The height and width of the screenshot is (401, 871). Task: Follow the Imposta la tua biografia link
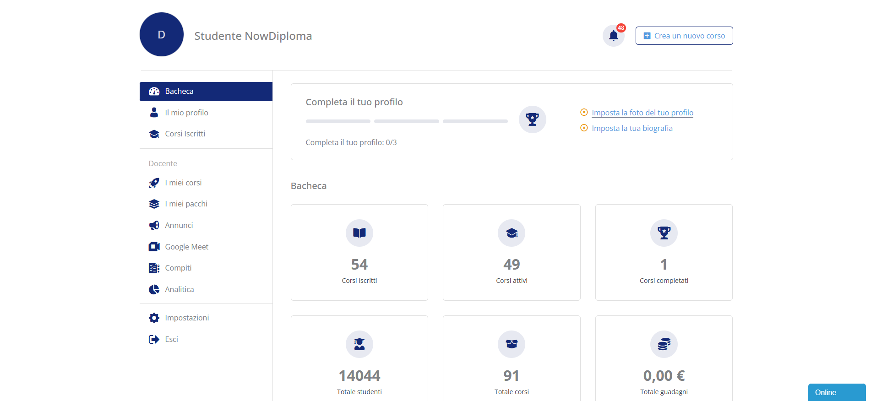pos(632,128)
